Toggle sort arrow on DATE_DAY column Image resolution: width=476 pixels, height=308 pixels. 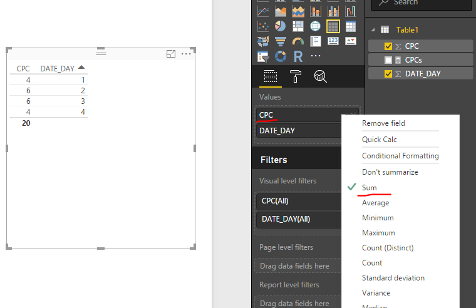coord(81,68)
